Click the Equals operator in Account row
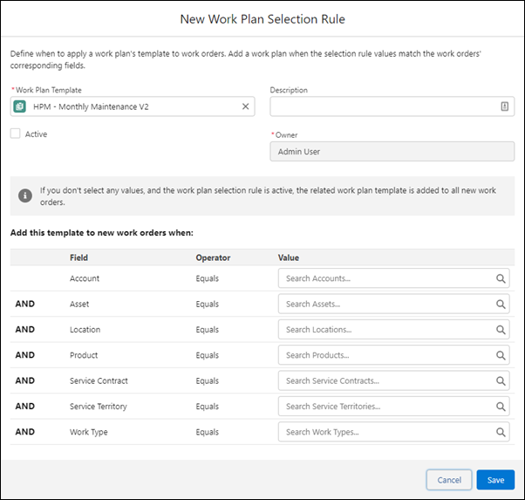This screenshot has height=500, width=525. pyautogui.click(x=208, y=278)
